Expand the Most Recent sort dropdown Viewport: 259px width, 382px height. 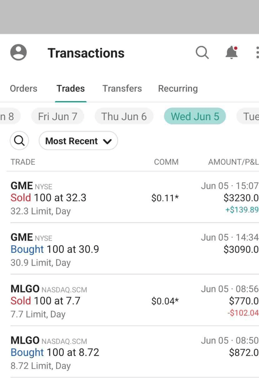coord(78,141)
